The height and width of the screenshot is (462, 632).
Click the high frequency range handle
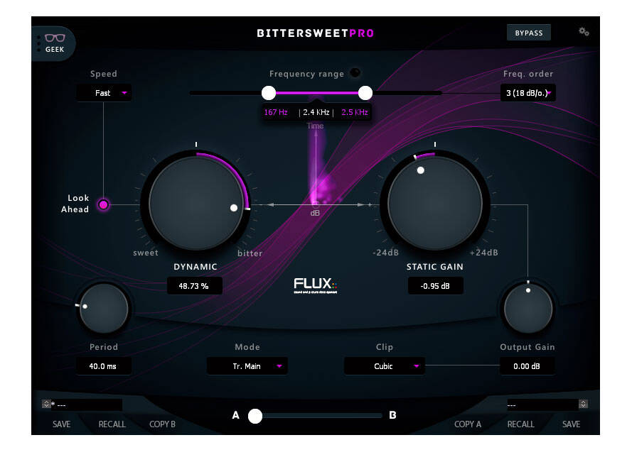(365, 93)
